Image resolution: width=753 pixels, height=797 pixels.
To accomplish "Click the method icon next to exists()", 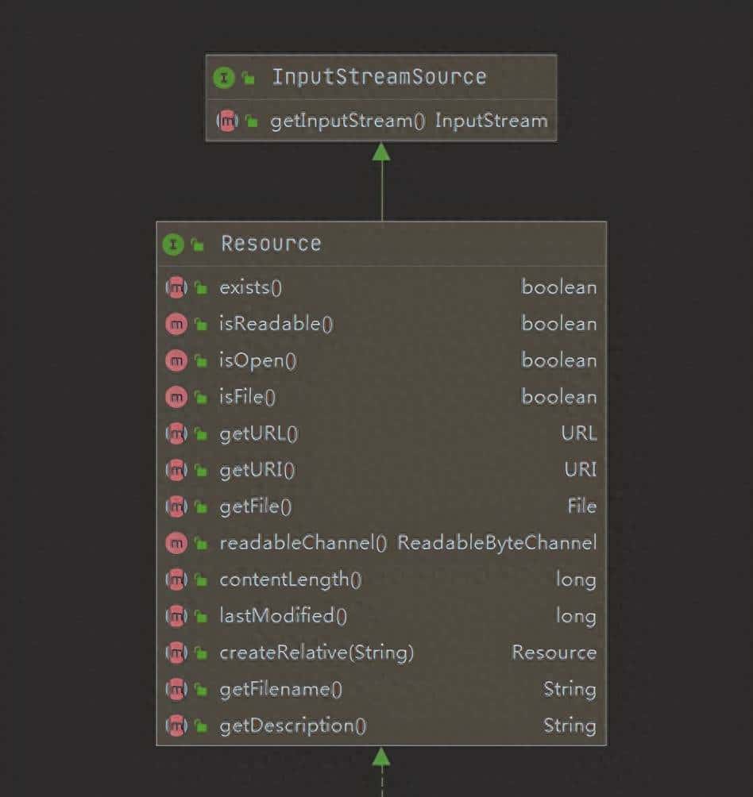I will [x=176, y=287].
